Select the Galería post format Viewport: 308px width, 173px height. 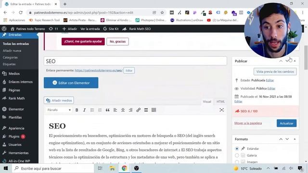pos(237,155)
